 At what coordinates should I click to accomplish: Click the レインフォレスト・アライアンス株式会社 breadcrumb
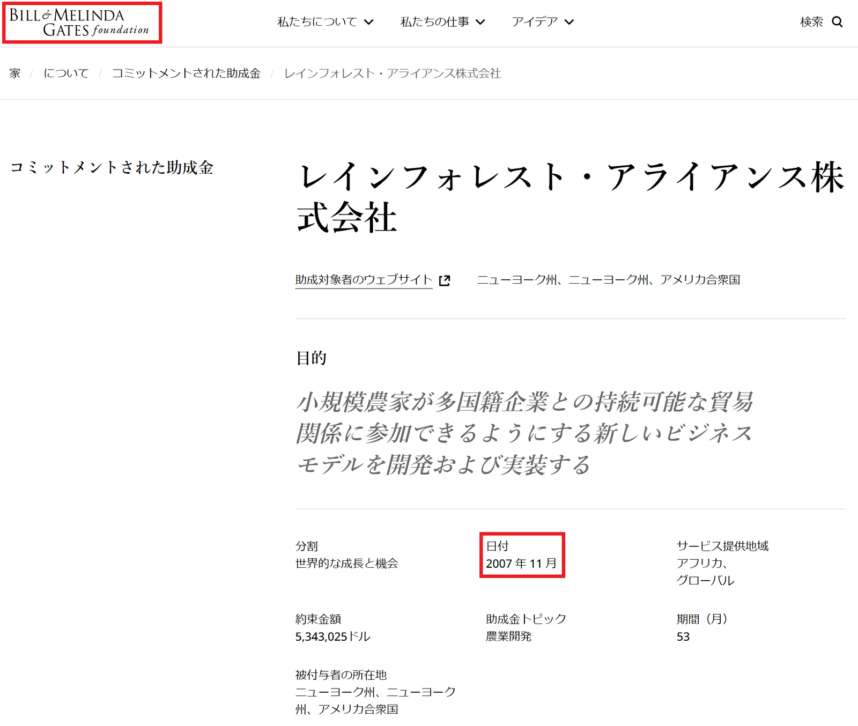click(393, 73)
